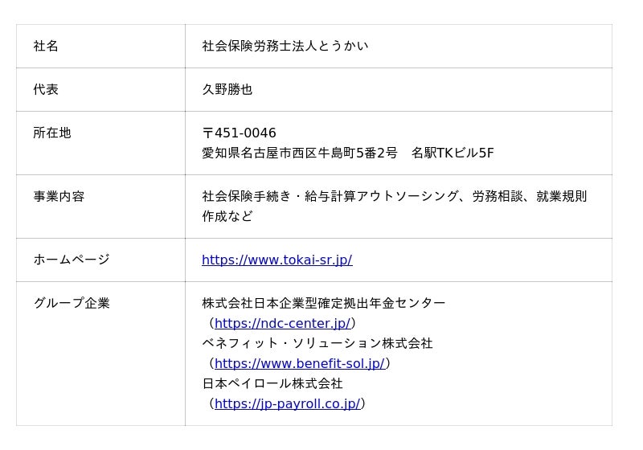The width and height of the screenshot is (643, 450).
Task: Select the company name 社会保険労務士法人とうかい
Action: (x=285, y=46)
